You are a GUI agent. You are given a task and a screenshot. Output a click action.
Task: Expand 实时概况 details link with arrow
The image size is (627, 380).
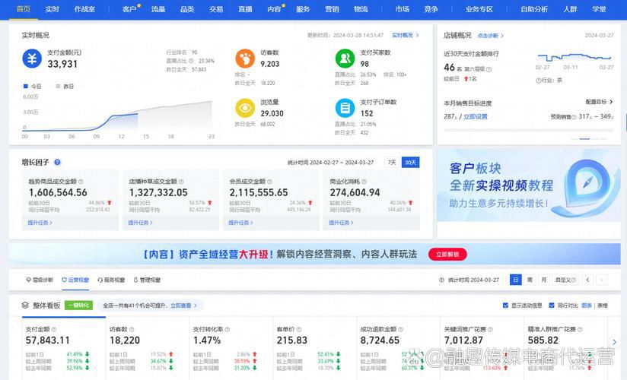[x=406, y=35]
